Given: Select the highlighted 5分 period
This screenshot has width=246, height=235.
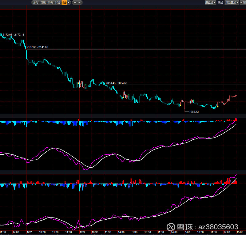Looking at the screenshot, I should 64,2.
